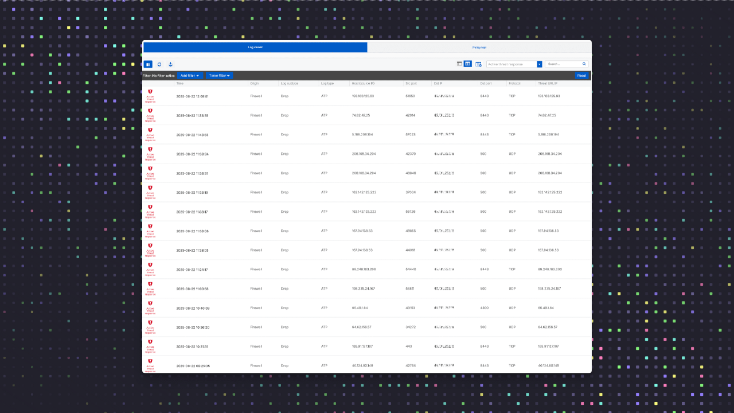The image size is (734, 413).
Task: Sort by the Log type column header
Action: click(x=327, y=83)
